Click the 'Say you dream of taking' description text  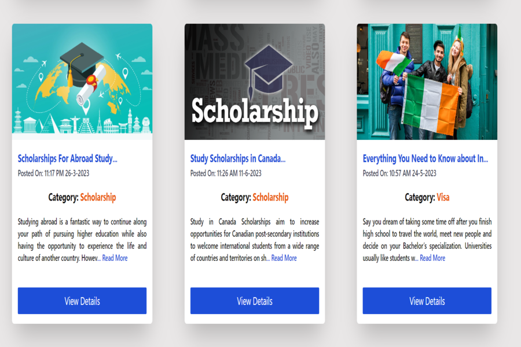[427, 234]
